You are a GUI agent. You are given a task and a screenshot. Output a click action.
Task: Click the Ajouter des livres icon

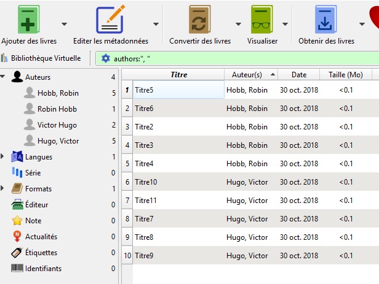coord(29,20)
